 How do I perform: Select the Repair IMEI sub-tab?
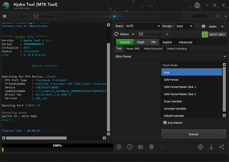coord(133,49)
